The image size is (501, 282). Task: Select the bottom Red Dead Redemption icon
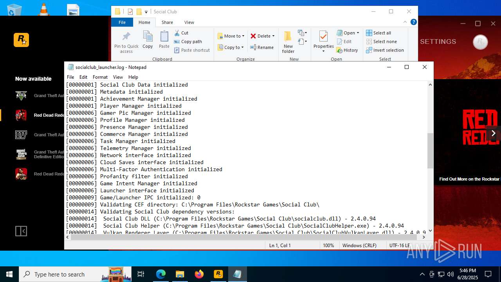tap(21, 174)
